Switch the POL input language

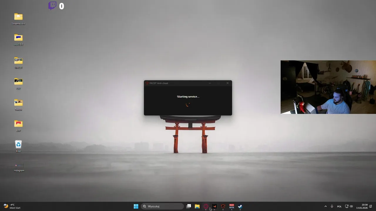[x=339, y=206]
